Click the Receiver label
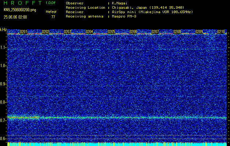Viewport: 230px width, 146px height. [75, 12]
